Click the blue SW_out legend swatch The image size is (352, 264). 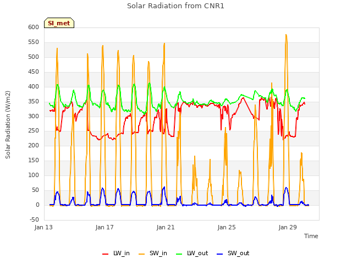(220, 254)
